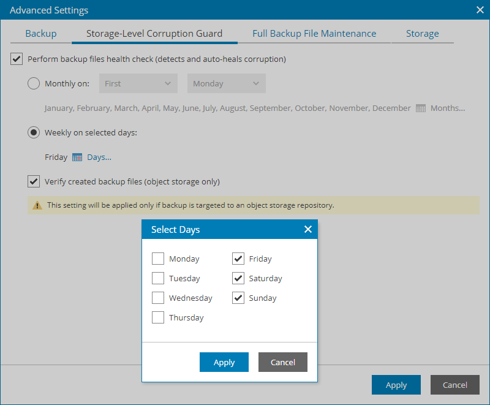
Task: Click the calendar icon beside Friday
Action: click(x=77, y=157)
